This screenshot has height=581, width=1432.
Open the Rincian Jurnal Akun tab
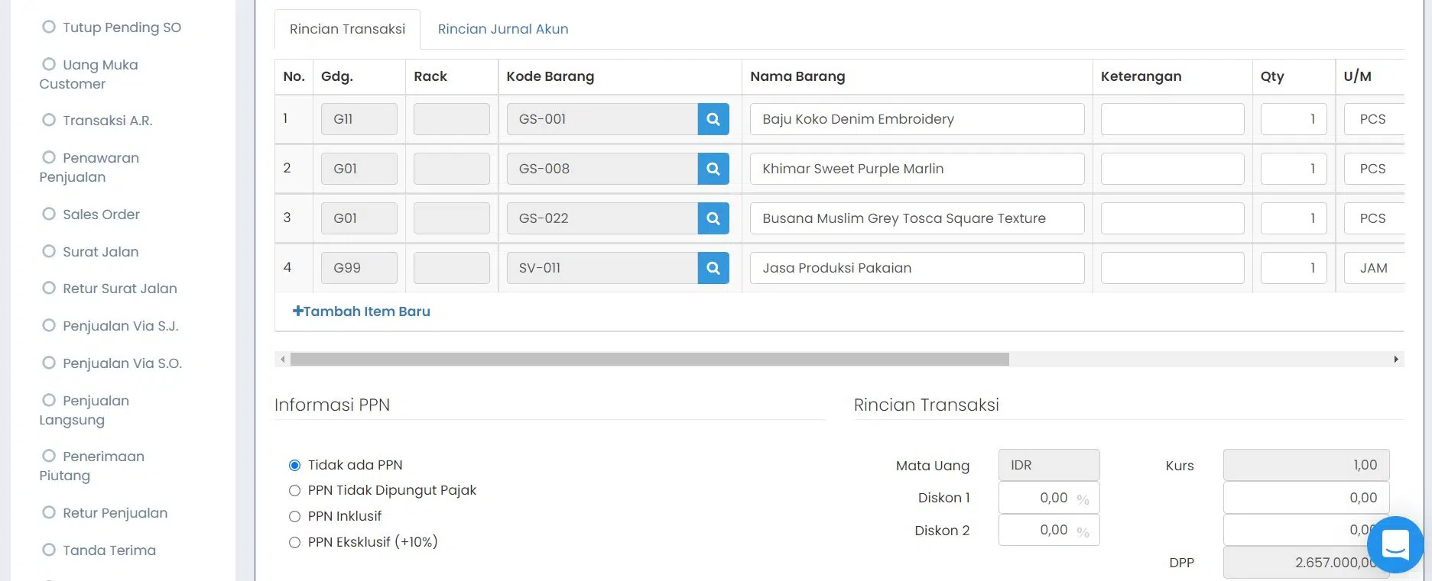pyautogui.click(x=503, y=29)
